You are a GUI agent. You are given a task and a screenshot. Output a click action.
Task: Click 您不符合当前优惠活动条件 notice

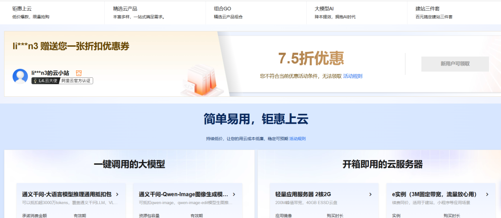(301, 76)
